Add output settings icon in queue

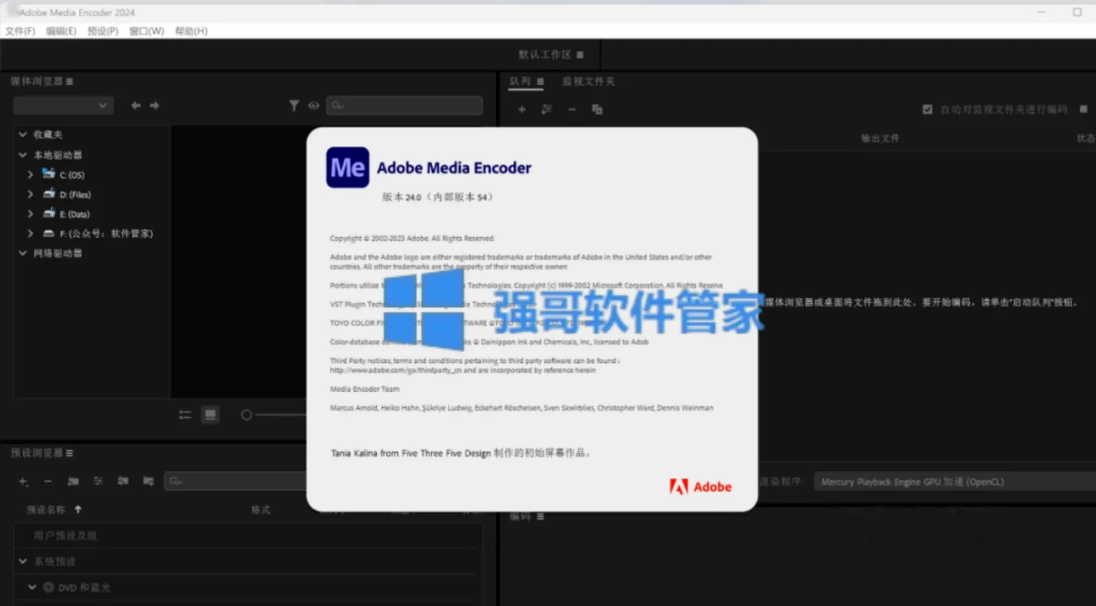[x=547, y=110]
